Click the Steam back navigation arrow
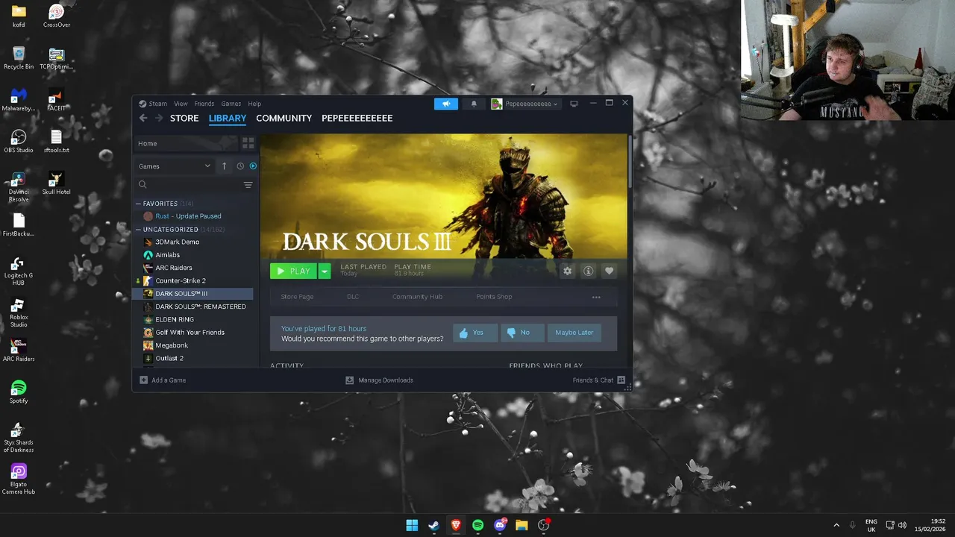The image size is (955, 537). click(143, 118)
